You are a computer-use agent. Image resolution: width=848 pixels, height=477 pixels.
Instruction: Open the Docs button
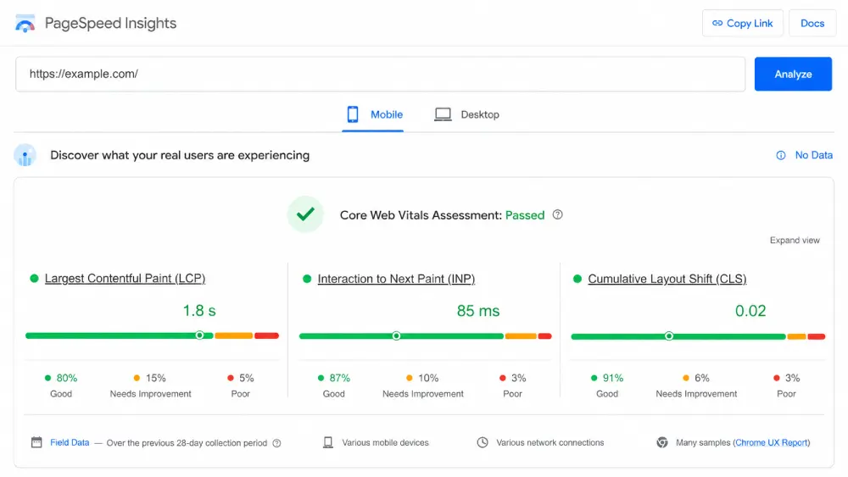[812, 23]
